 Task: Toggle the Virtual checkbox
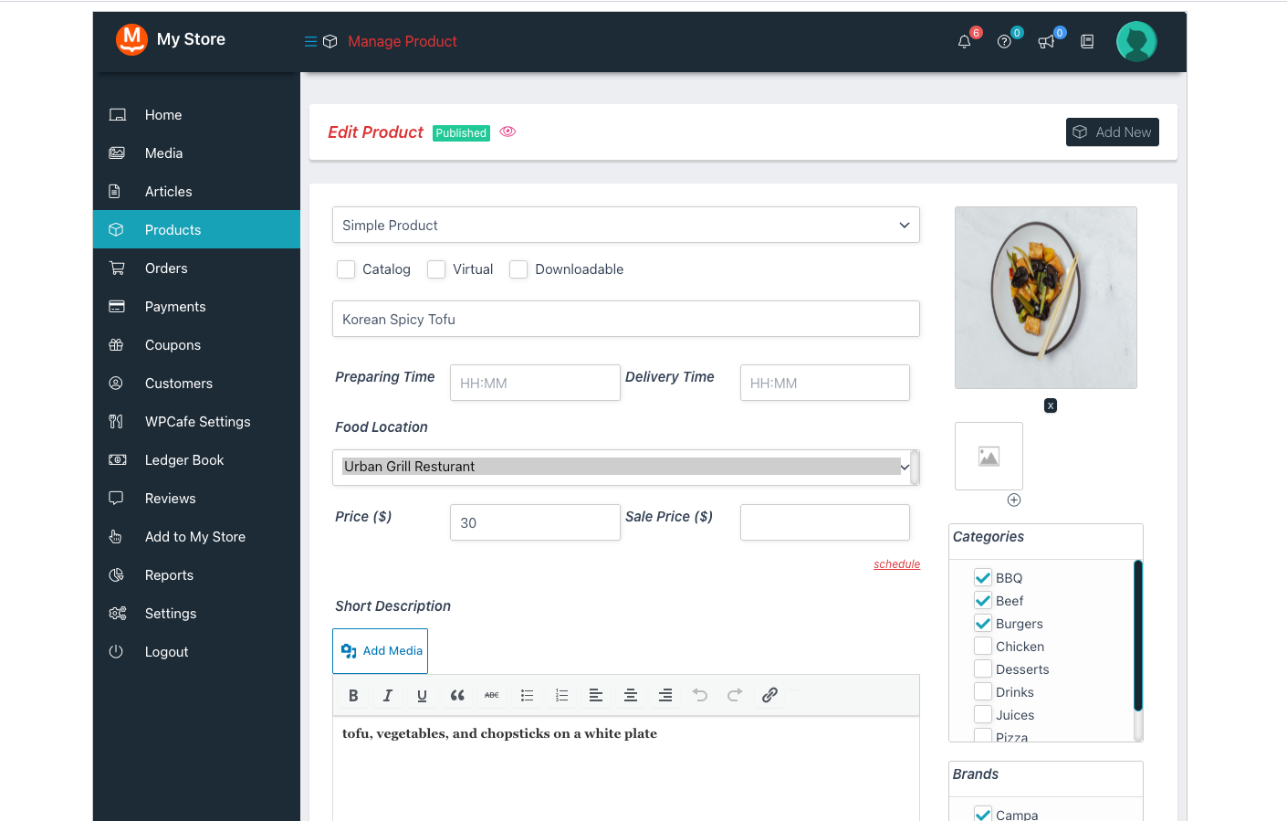pos(436,269)
